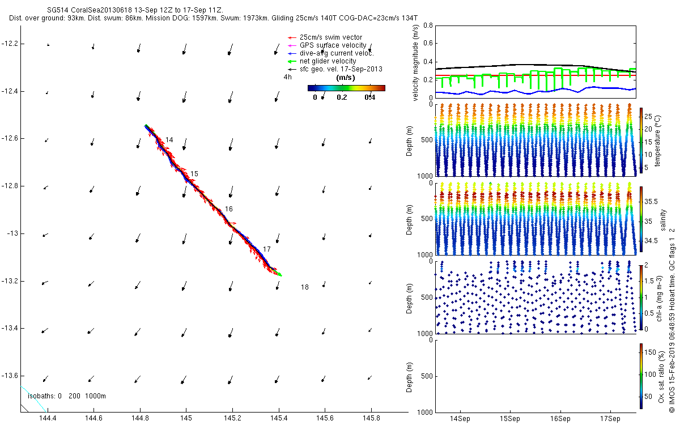Click the 15Sep date label on the time axis
This screenshot has height=425, width=680.
[510, 418]
